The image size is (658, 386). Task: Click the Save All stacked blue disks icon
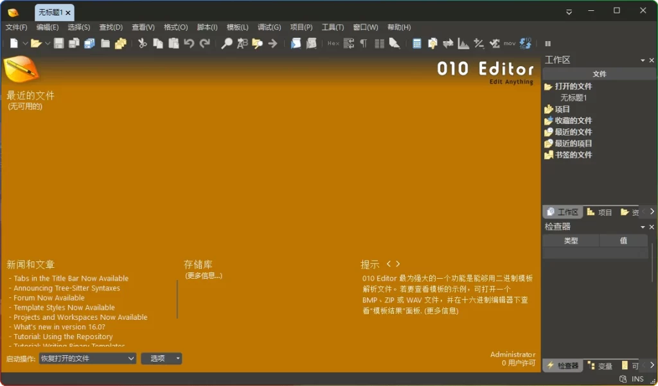[89, 43]
